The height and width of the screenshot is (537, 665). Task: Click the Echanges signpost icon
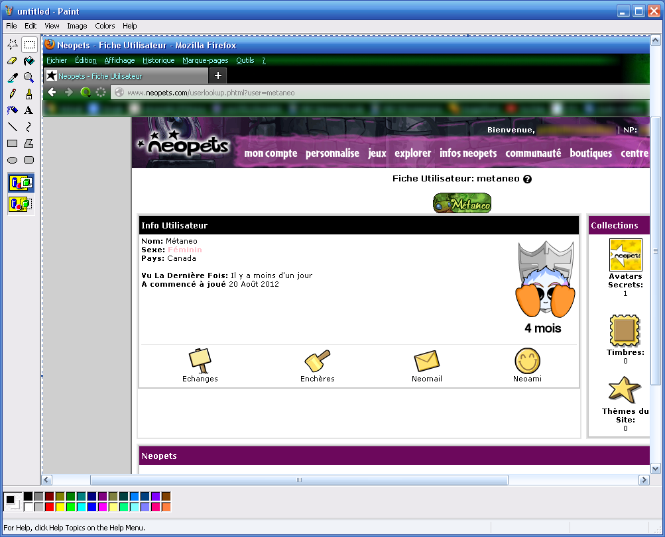pos(200,361)
